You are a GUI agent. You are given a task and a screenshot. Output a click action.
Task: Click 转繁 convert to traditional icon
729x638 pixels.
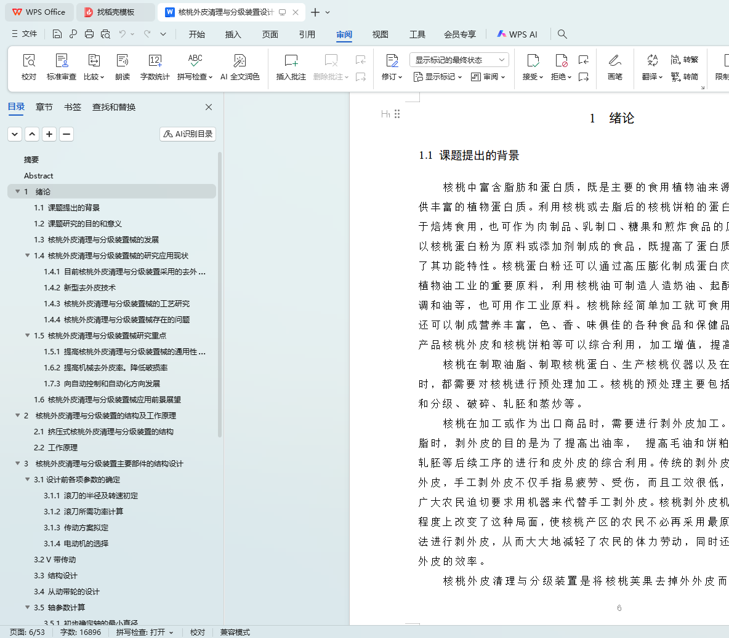point(685,60)
